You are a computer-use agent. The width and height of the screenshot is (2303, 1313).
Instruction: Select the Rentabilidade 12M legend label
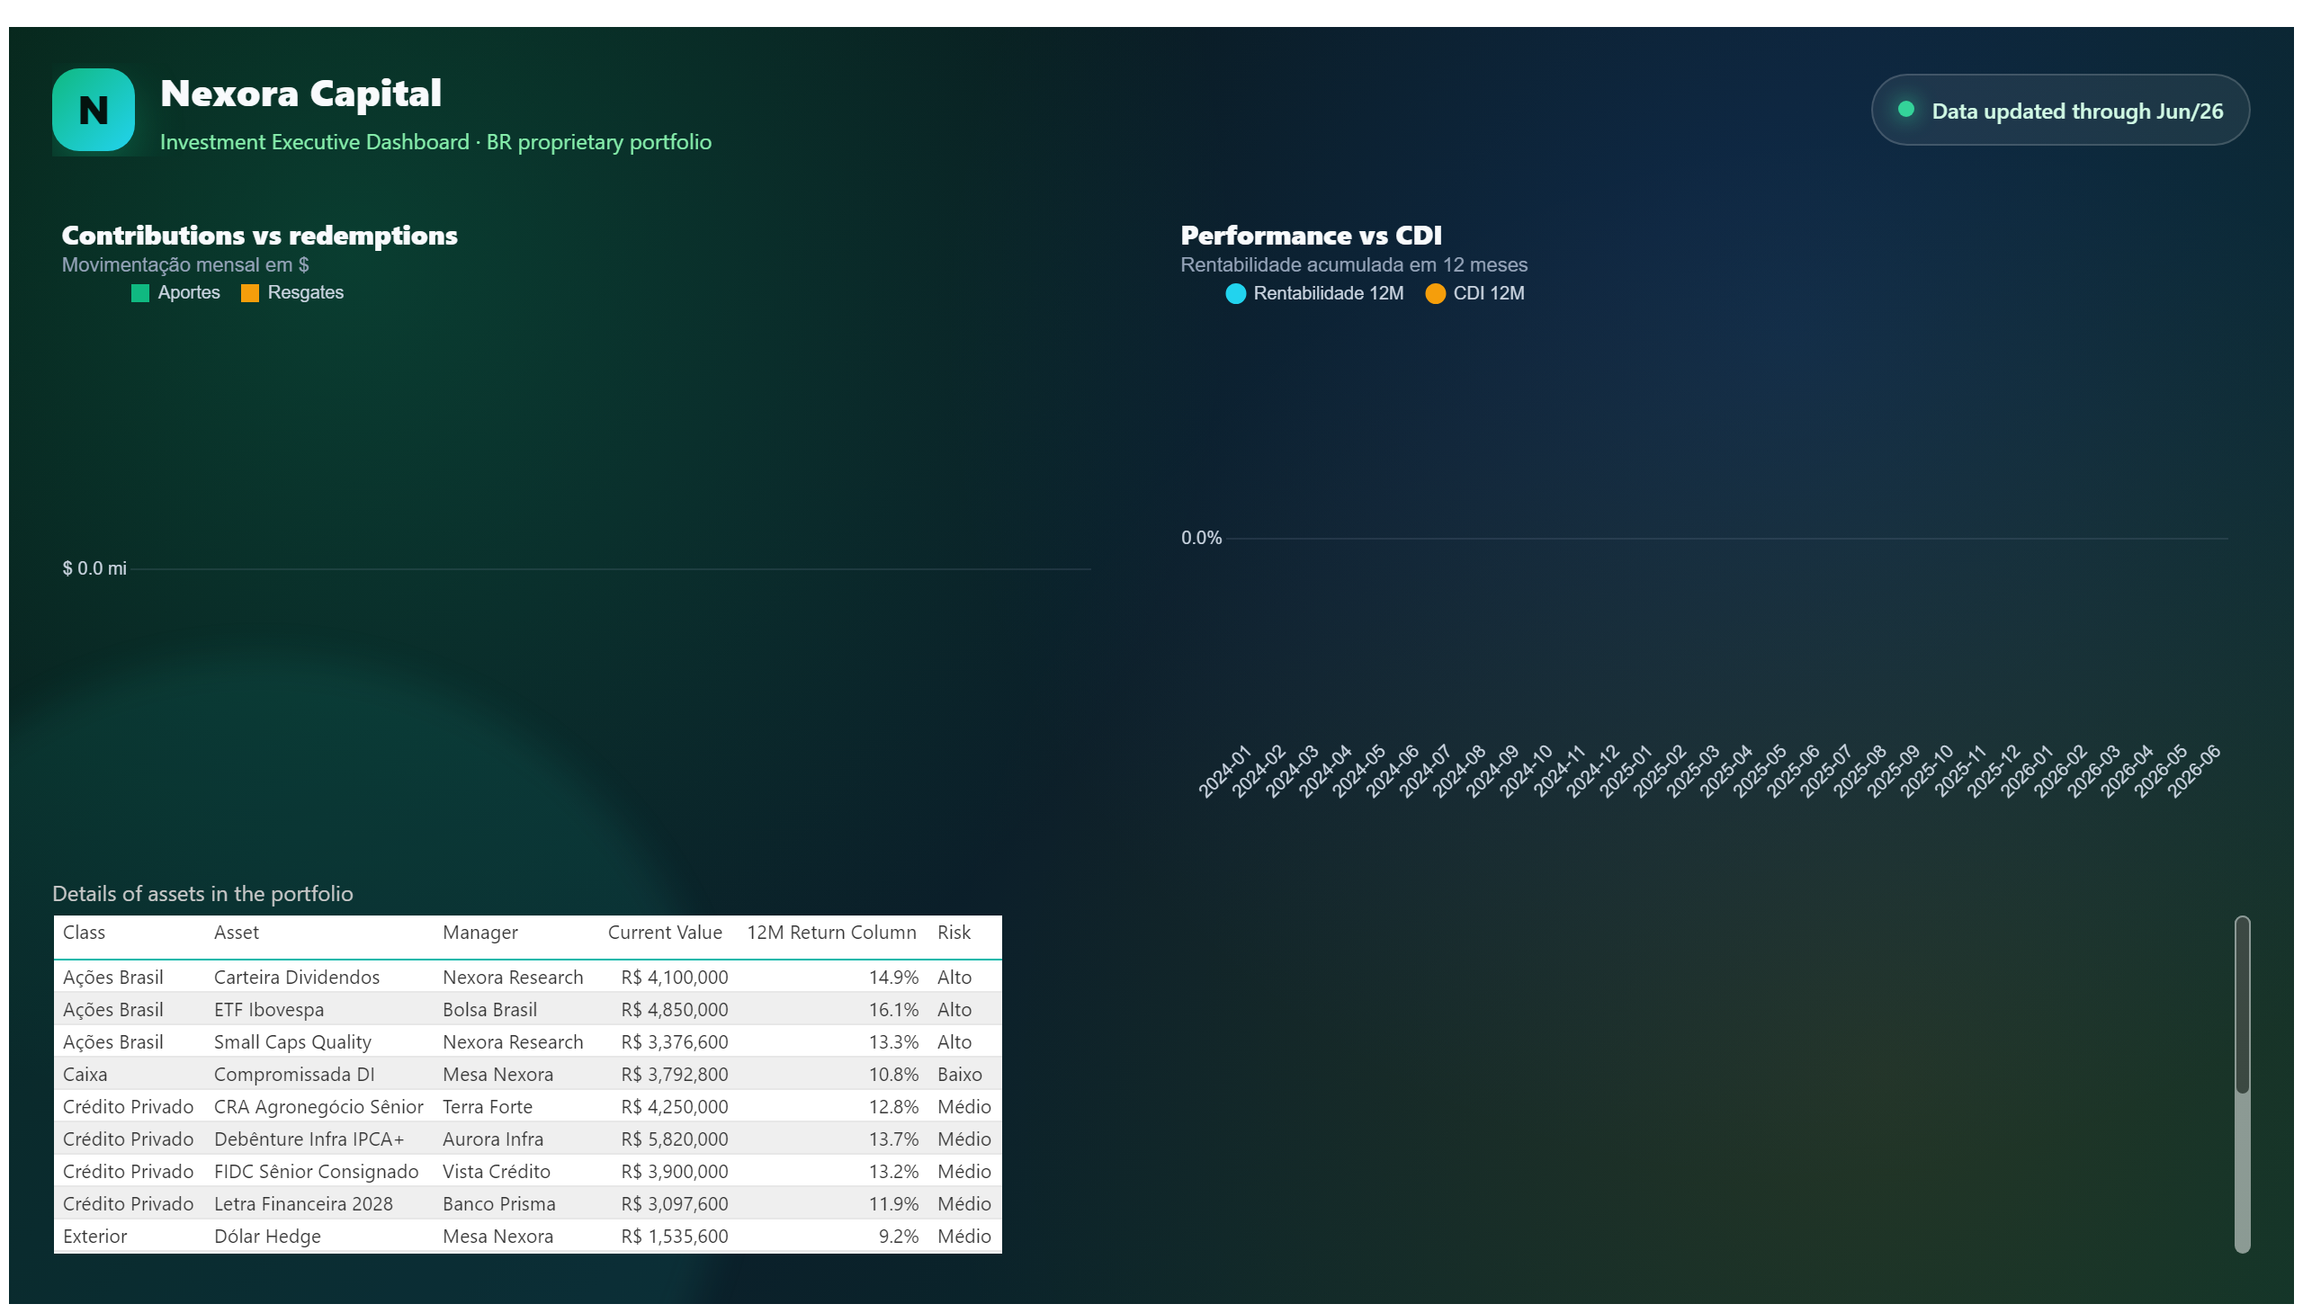click(1327, 293)
